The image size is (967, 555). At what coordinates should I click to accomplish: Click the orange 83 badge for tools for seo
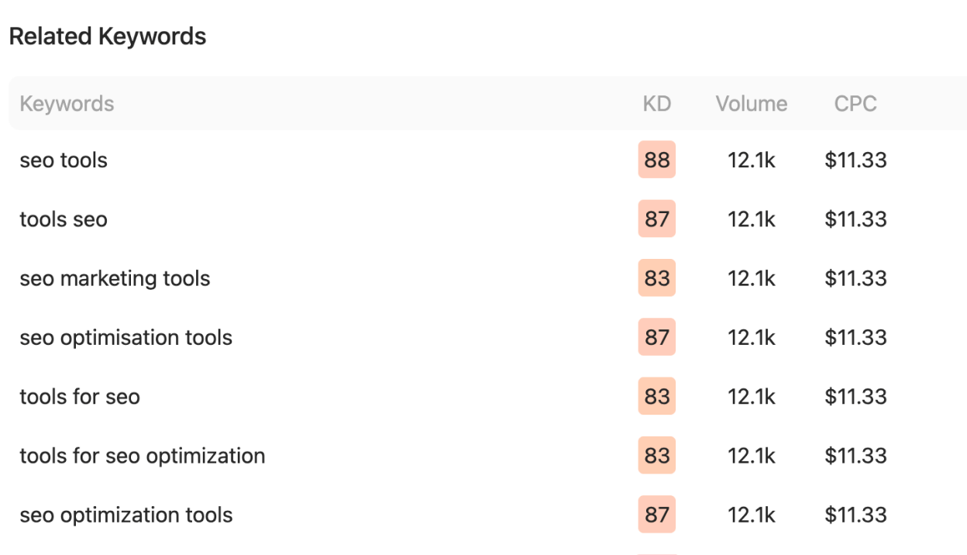point(656,396)
